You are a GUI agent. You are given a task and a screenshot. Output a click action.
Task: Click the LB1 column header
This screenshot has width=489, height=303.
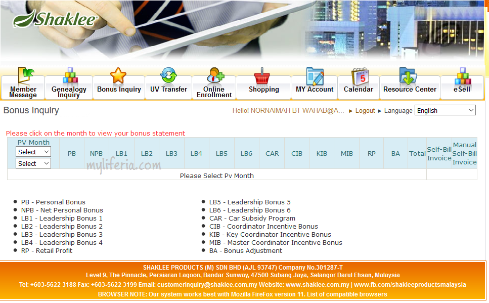(x=121, y=154)
